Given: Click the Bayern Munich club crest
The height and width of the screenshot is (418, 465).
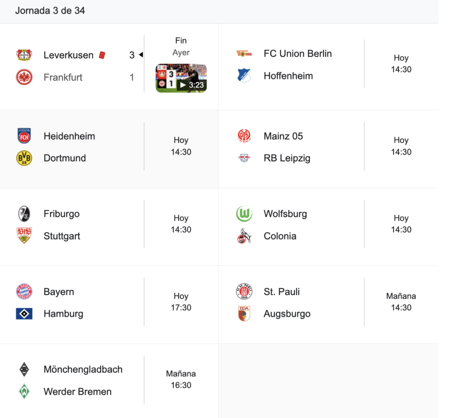Looking at the screenshot, I should 24,291.
